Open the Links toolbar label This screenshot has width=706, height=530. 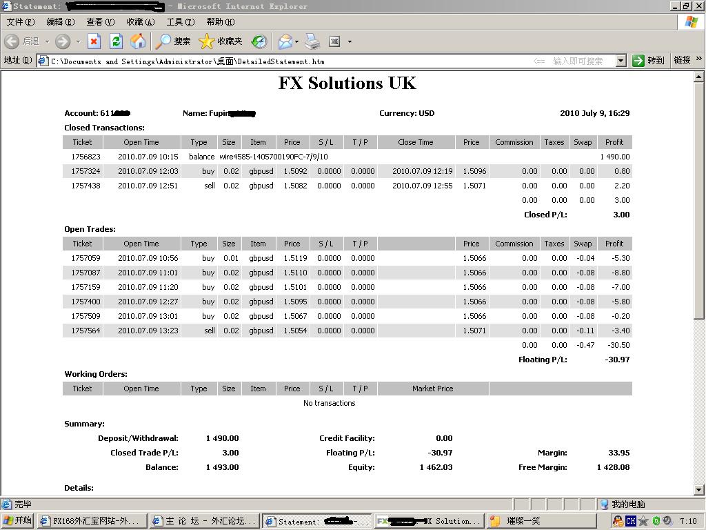point(682,60)
